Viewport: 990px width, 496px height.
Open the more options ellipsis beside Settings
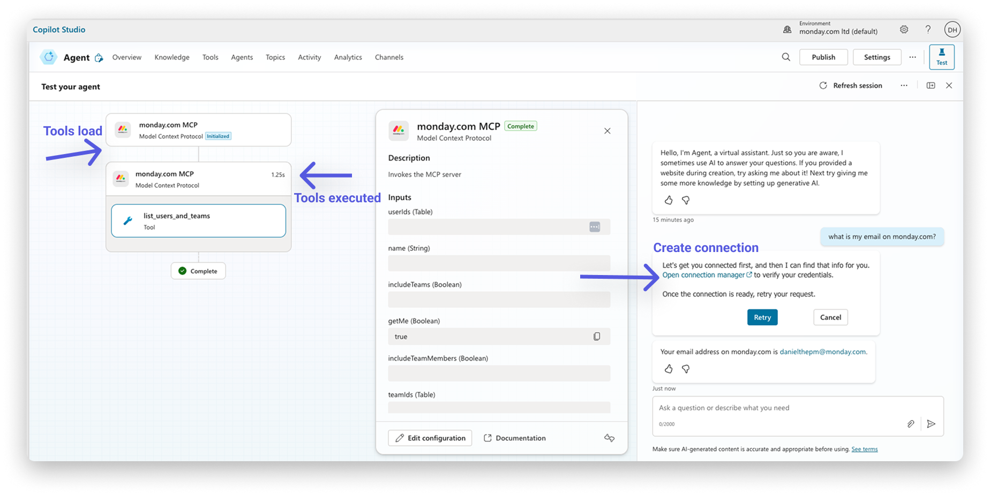pos(913,57)
